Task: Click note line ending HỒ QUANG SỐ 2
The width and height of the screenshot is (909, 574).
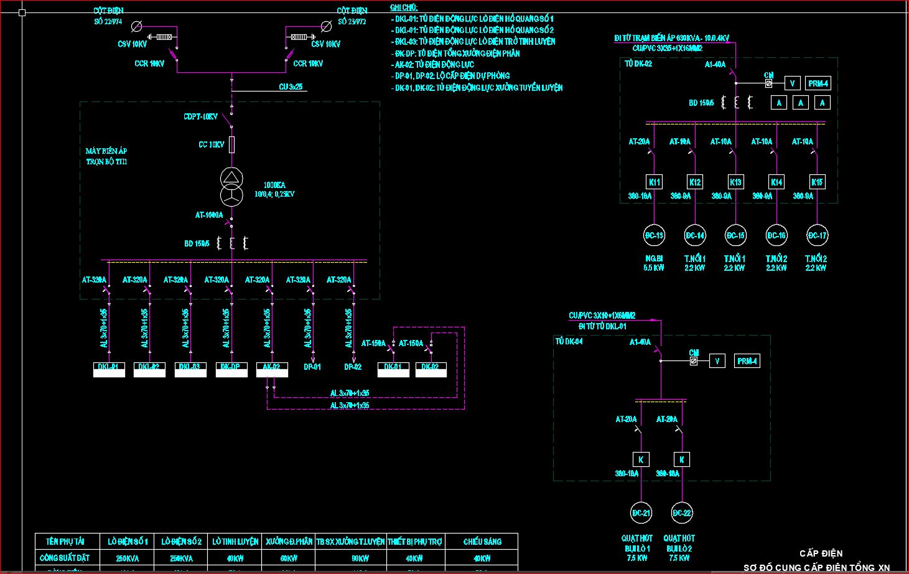Action: 473,30
